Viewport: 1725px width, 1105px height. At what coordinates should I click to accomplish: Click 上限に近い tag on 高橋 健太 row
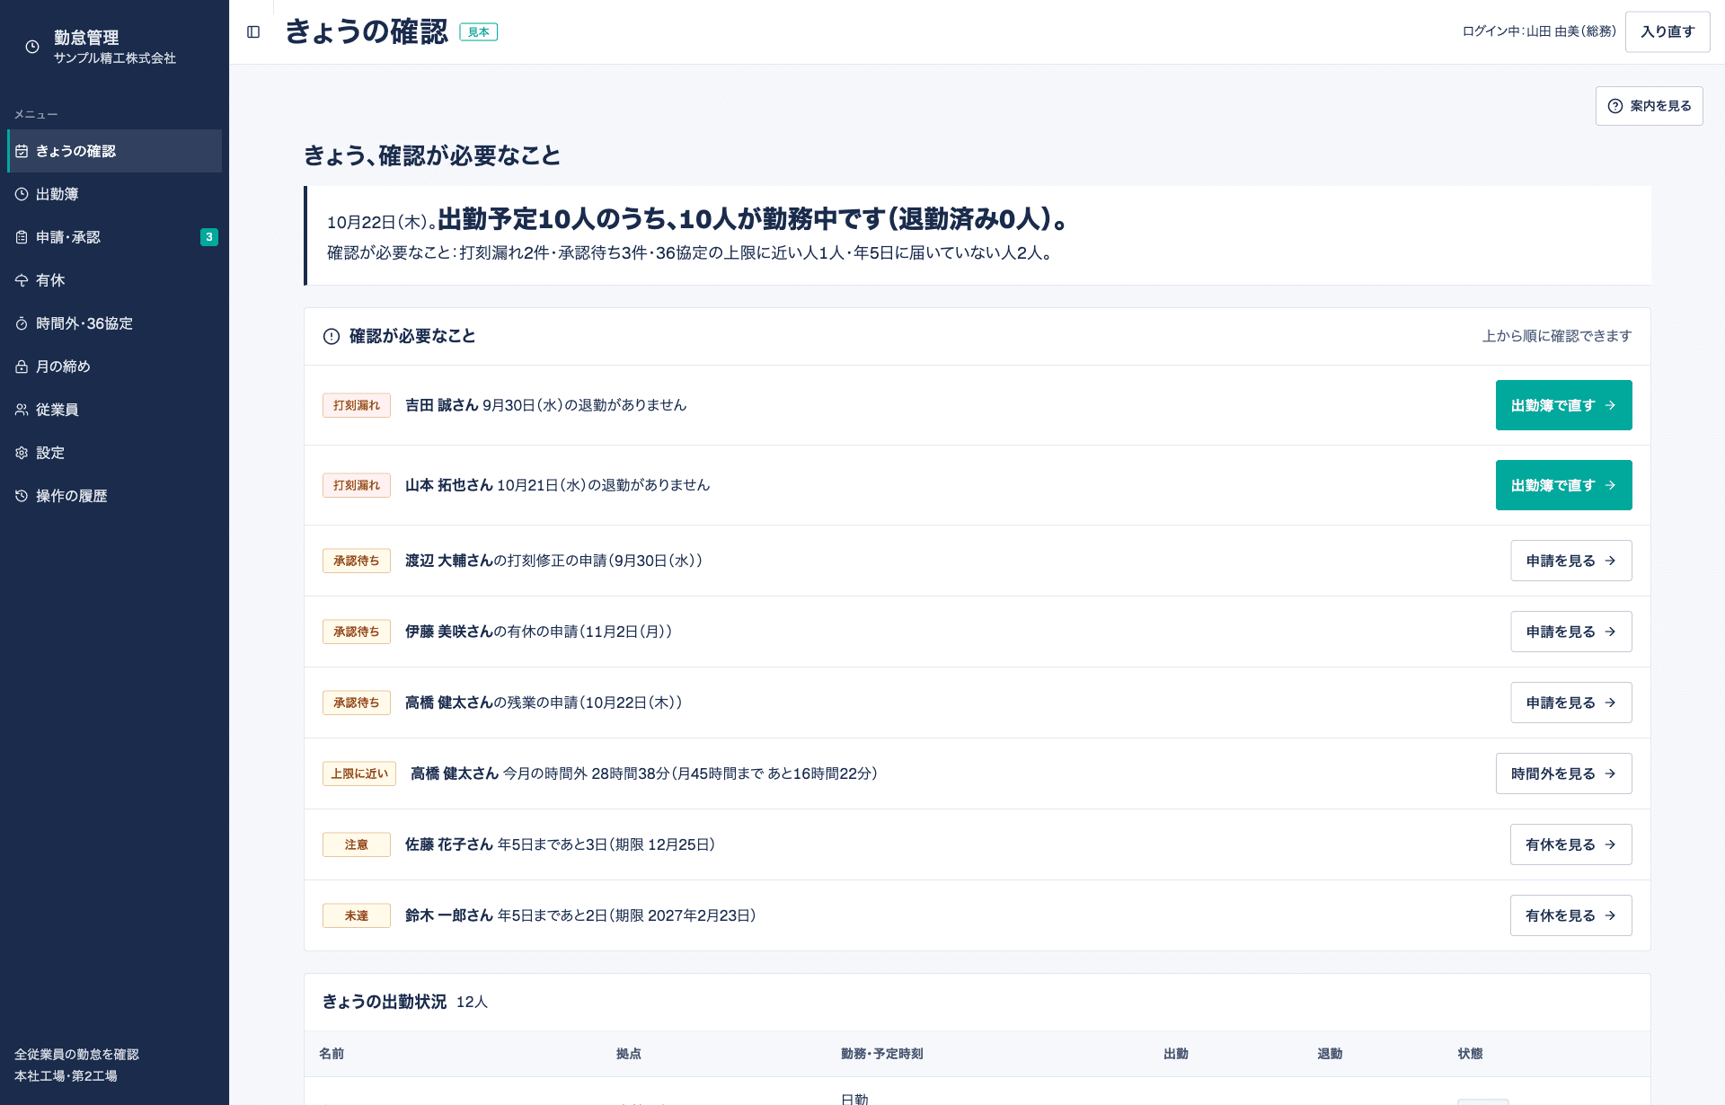(x=359, y=773)
